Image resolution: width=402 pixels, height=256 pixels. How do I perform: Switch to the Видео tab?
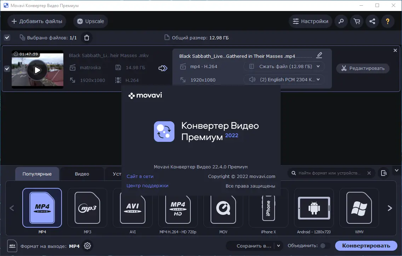82,174
